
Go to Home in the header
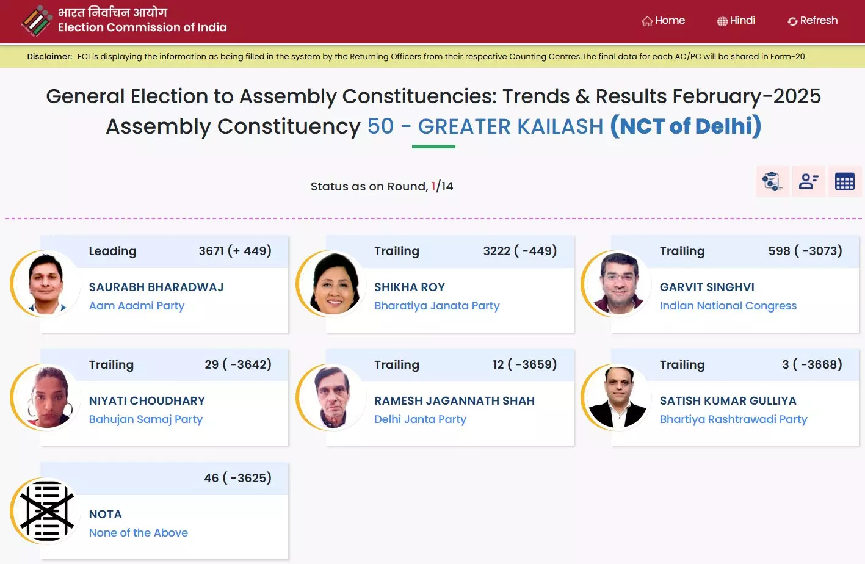[x=664, y=21]
